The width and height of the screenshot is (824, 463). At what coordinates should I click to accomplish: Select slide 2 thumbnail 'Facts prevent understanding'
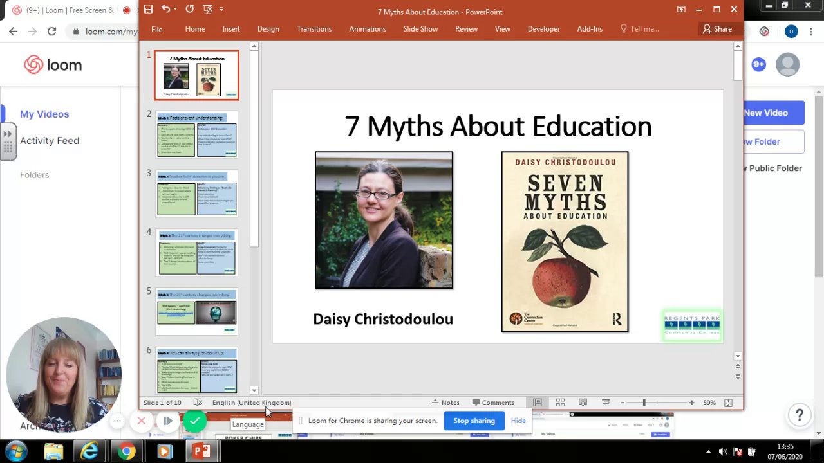pos(196,134)
